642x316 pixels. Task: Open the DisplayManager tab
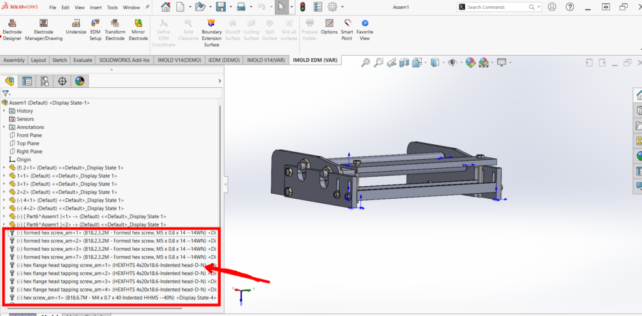pyautogui.click(x=80, y=81)
